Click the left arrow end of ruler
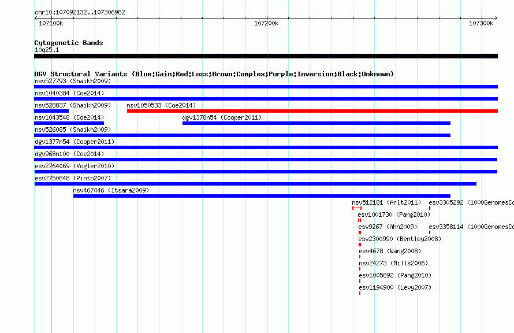Viewport: 514px width, 333px height. point(36,18)
